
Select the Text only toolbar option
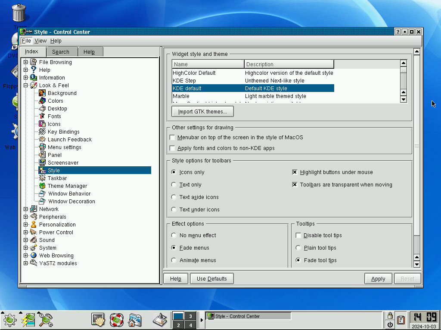[x=174, y=185]
